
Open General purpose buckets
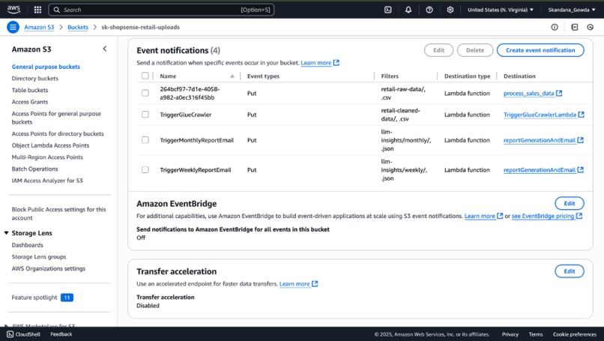pos(46,67)
